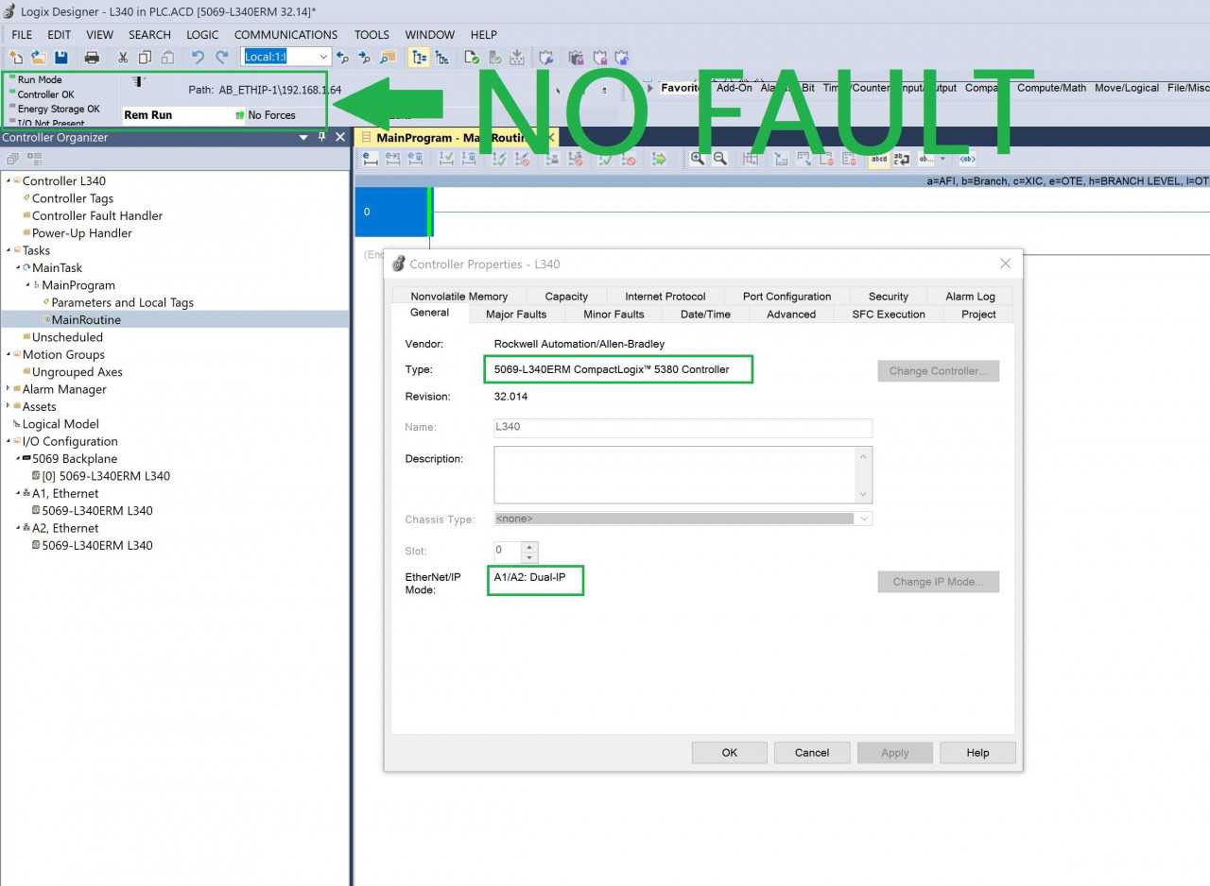Image resolution: width=1210 pixels, height=886 pixels.
Task: Click the Find Previous search icon
Action: click(x=343, y=57)
